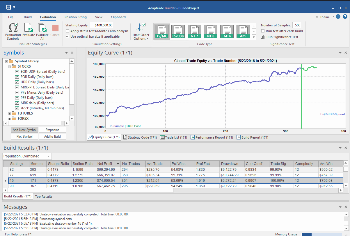
Task: Close the Symbols panel
Action: point(72,53)
